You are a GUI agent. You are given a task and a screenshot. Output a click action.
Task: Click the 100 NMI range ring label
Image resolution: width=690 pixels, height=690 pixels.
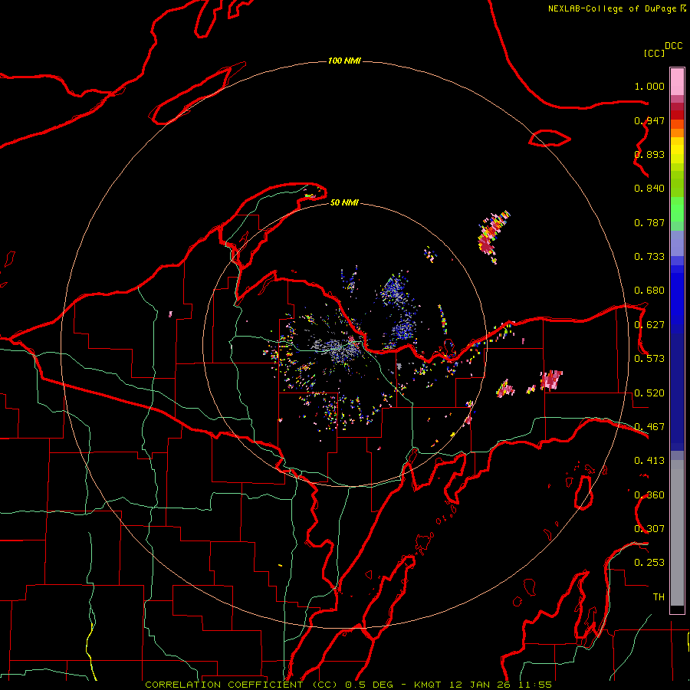(x=344, y=61)
